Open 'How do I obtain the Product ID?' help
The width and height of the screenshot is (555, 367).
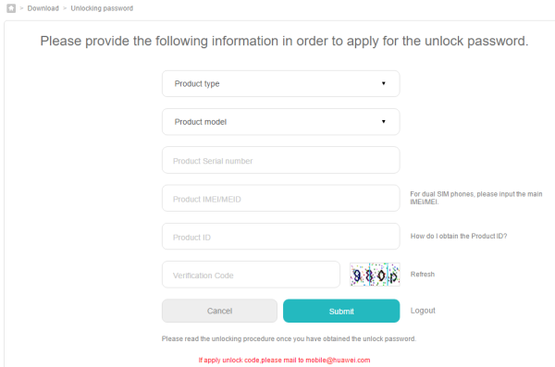[459, 236]
